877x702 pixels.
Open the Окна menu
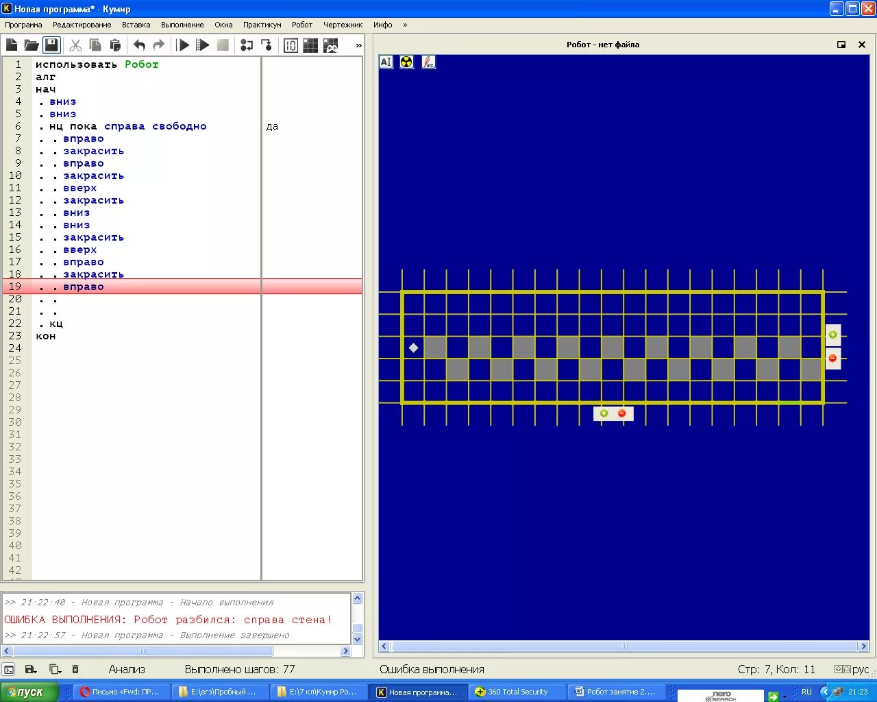point(223,25)
